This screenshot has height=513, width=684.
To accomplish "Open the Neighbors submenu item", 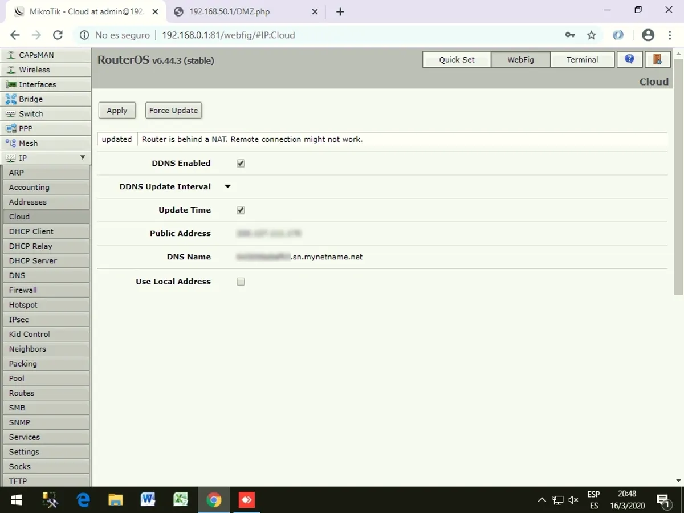I will pos(46,349).
